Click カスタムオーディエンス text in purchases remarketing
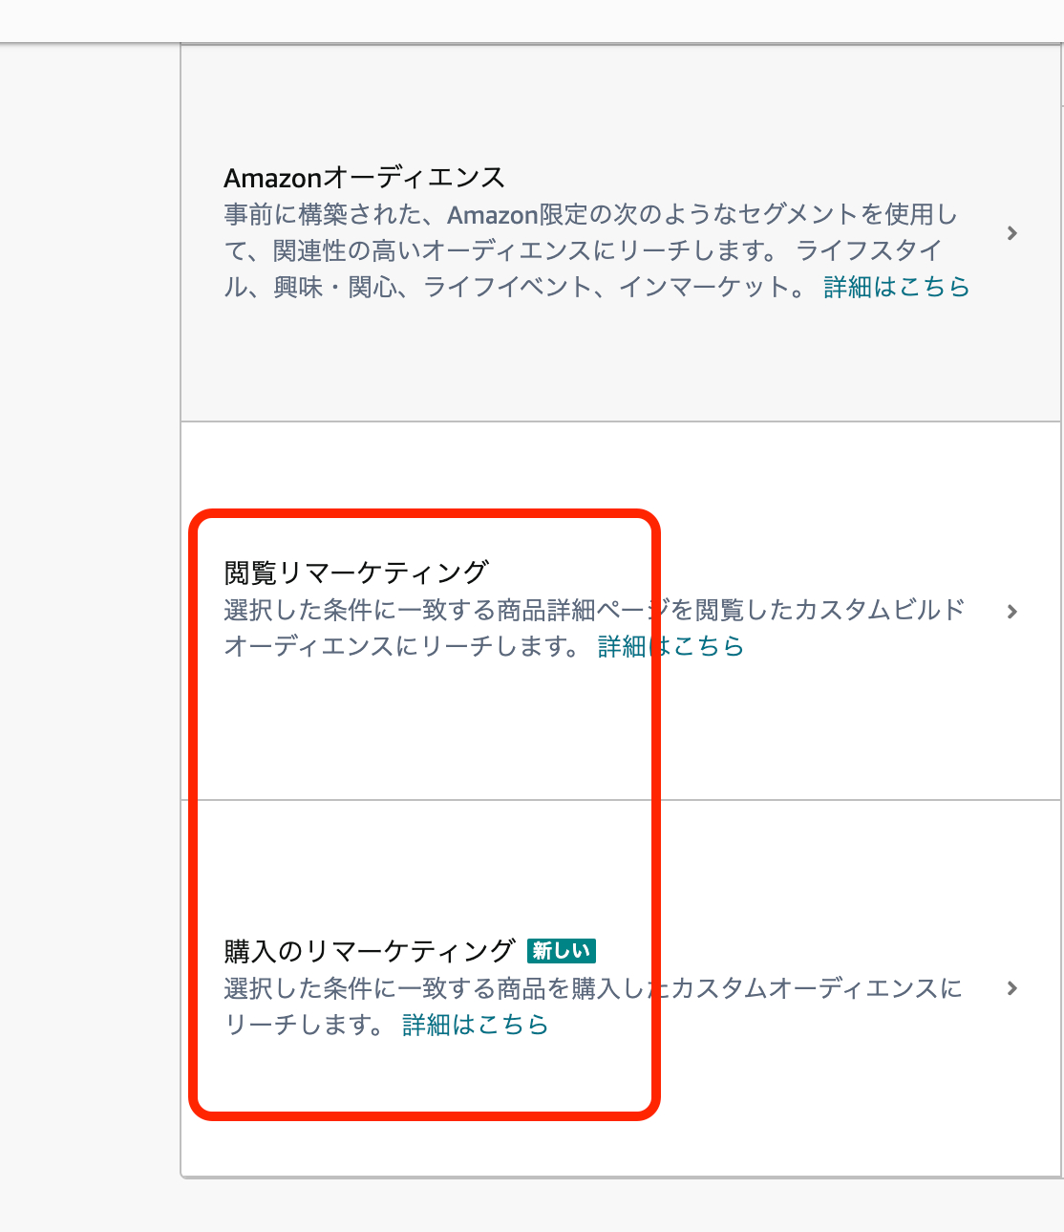The image size is (1064, 1232). click(804, 988)
